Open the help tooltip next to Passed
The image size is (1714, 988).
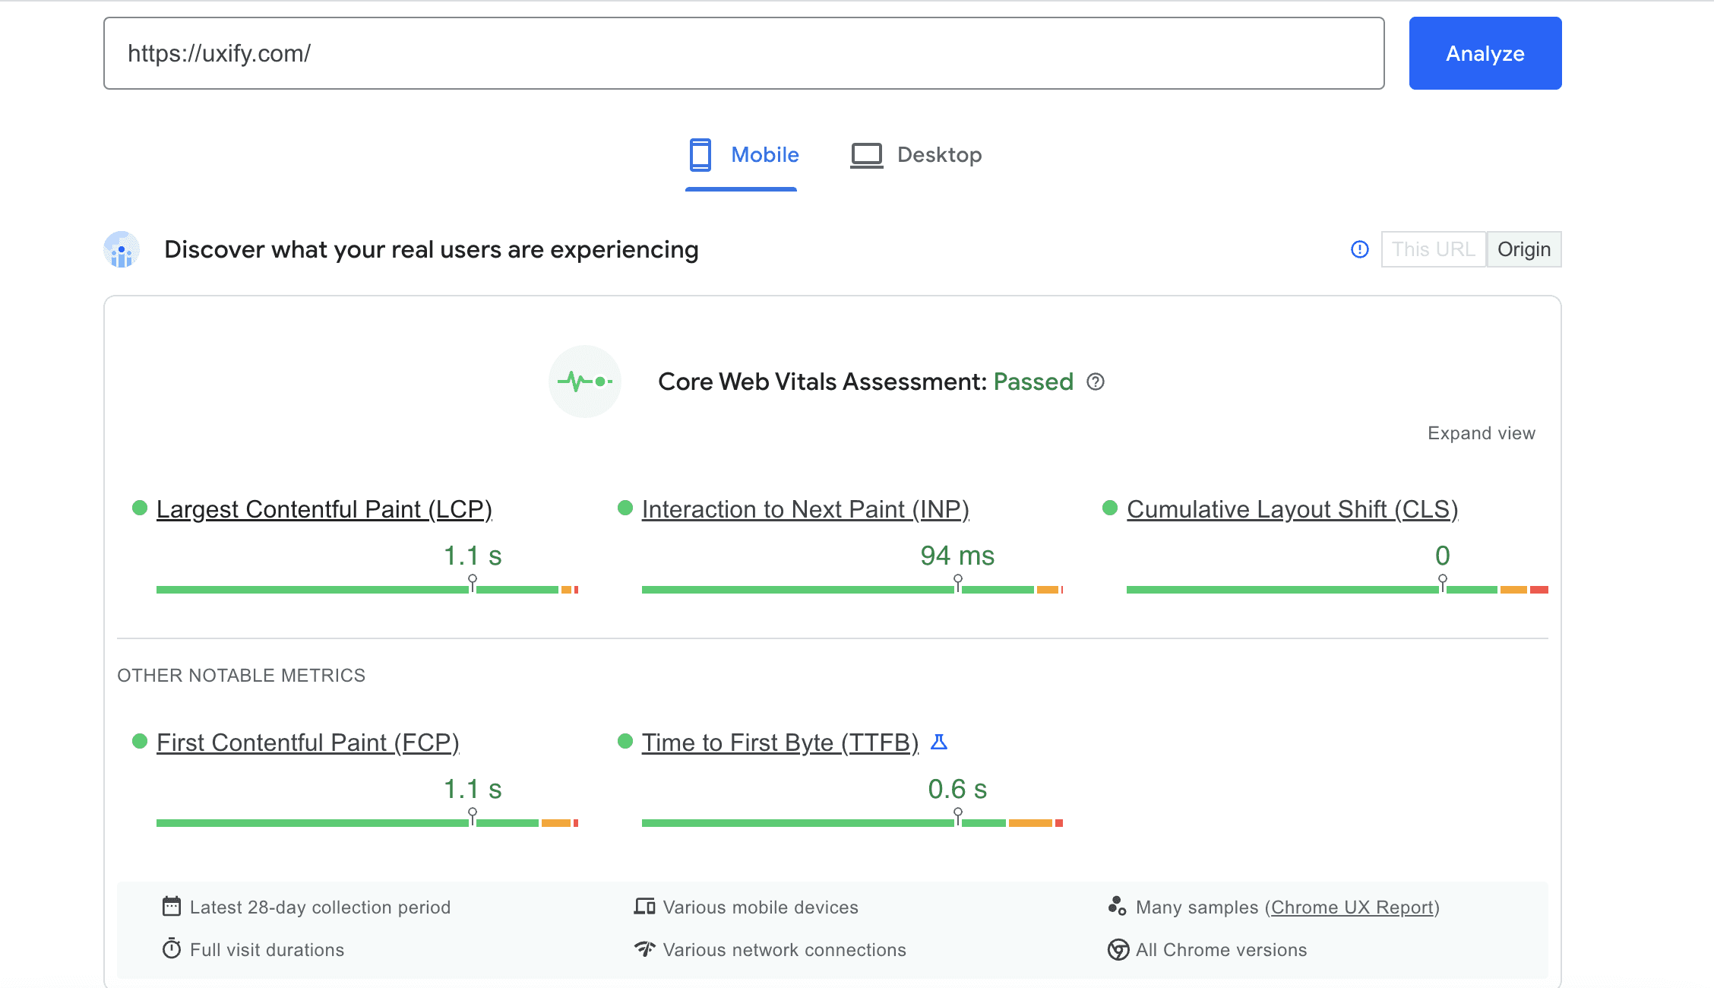[x=1096, y=382]
